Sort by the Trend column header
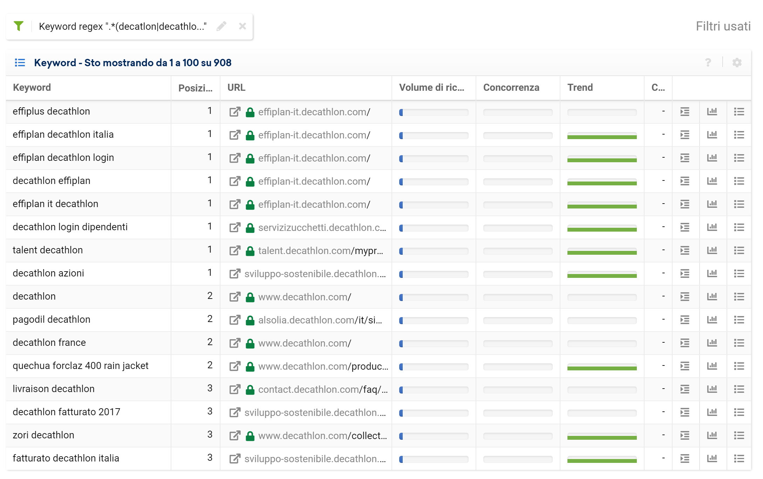Viewport: 763px width, 479px height. click(x=580, y=88)
